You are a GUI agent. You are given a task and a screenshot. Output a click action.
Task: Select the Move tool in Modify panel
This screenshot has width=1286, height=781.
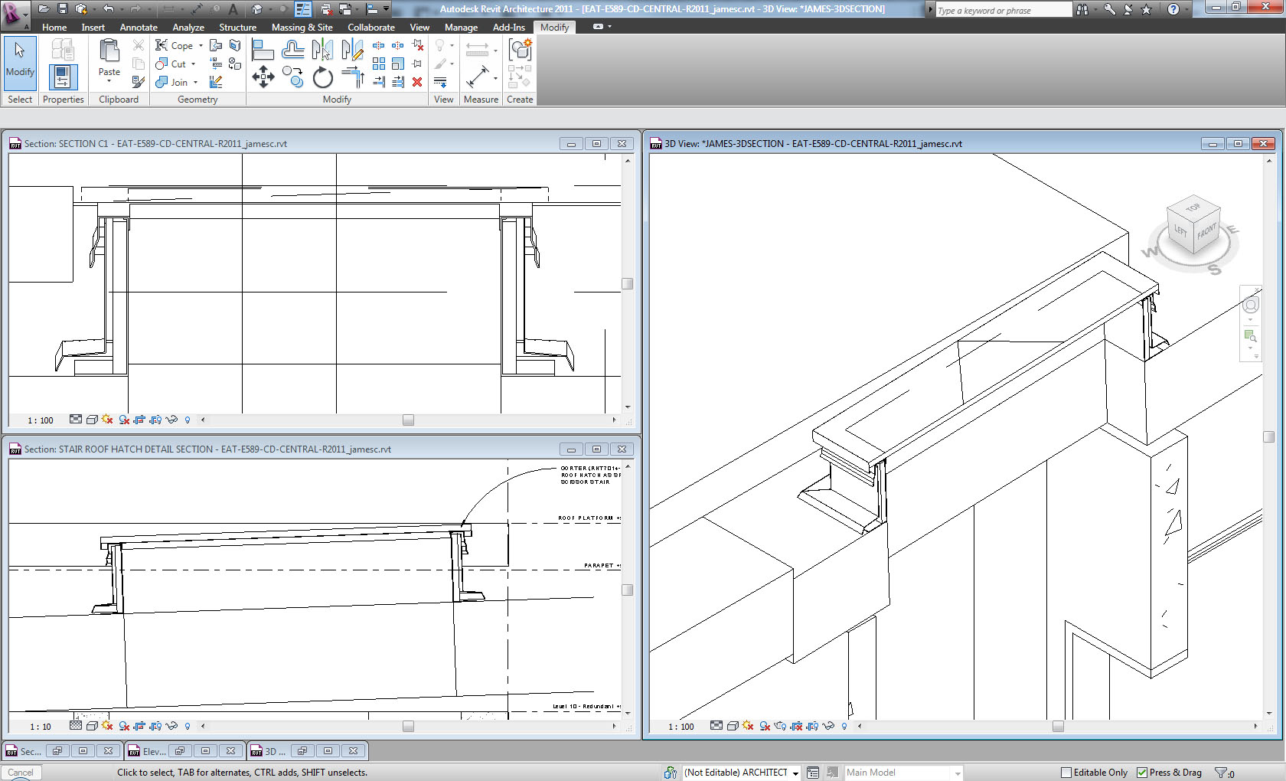point(263,77)
